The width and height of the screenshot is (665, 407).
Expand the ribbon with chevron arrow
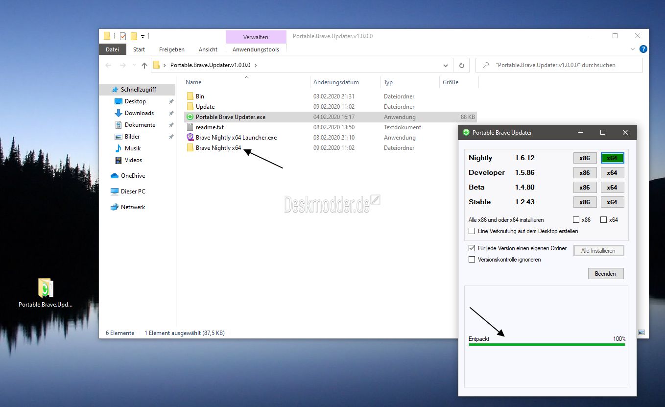(631, 49)
